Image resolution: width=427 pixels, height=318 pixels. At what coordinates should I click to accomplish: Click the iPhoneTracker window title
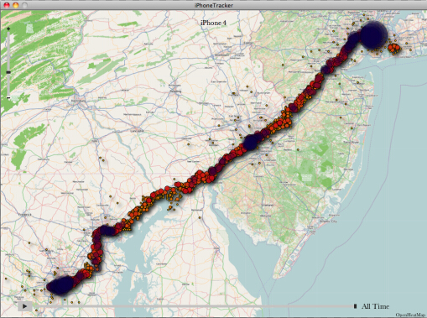(214, 5)
